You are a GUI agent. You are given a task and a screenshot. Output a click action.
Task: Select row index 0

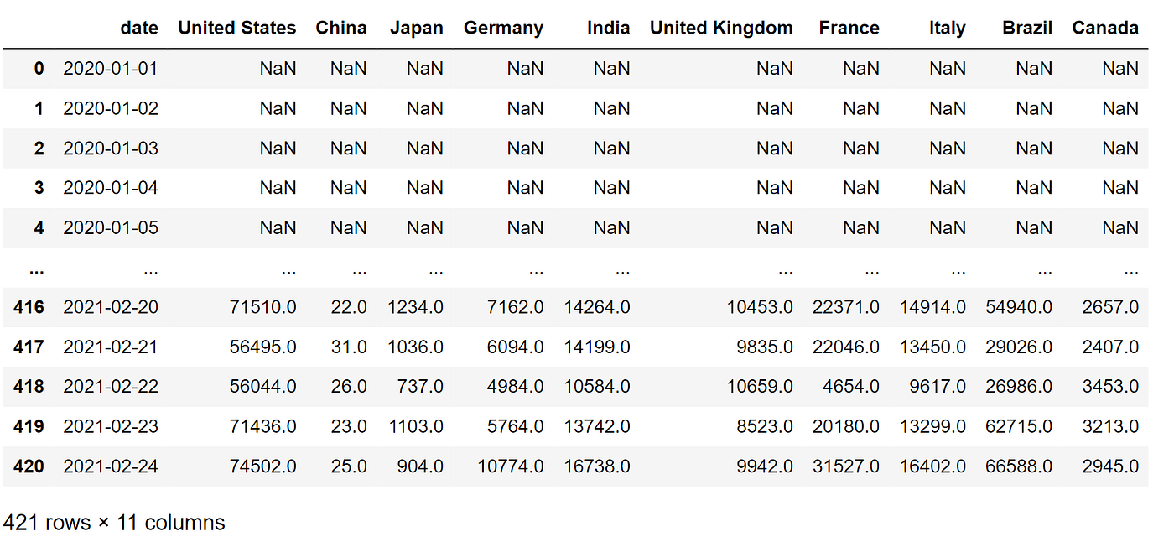[x=39, y=68]
